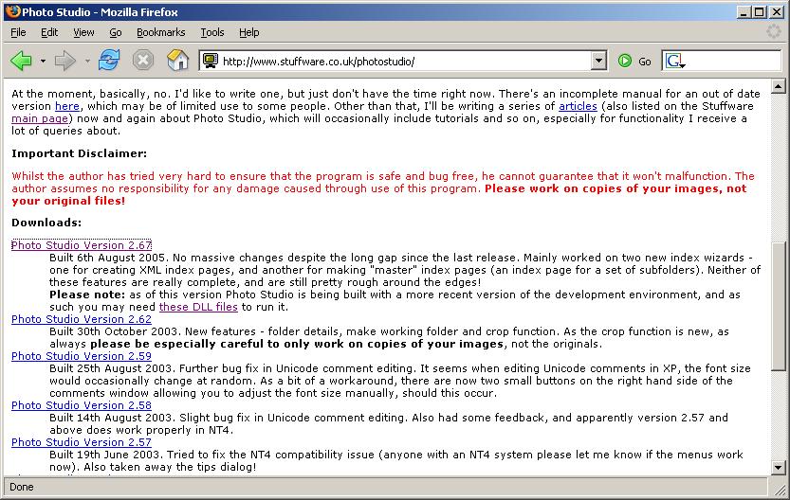Click the throbber activity icon
The height and width of the screenshot is (500, 790).
click(774, 31)
